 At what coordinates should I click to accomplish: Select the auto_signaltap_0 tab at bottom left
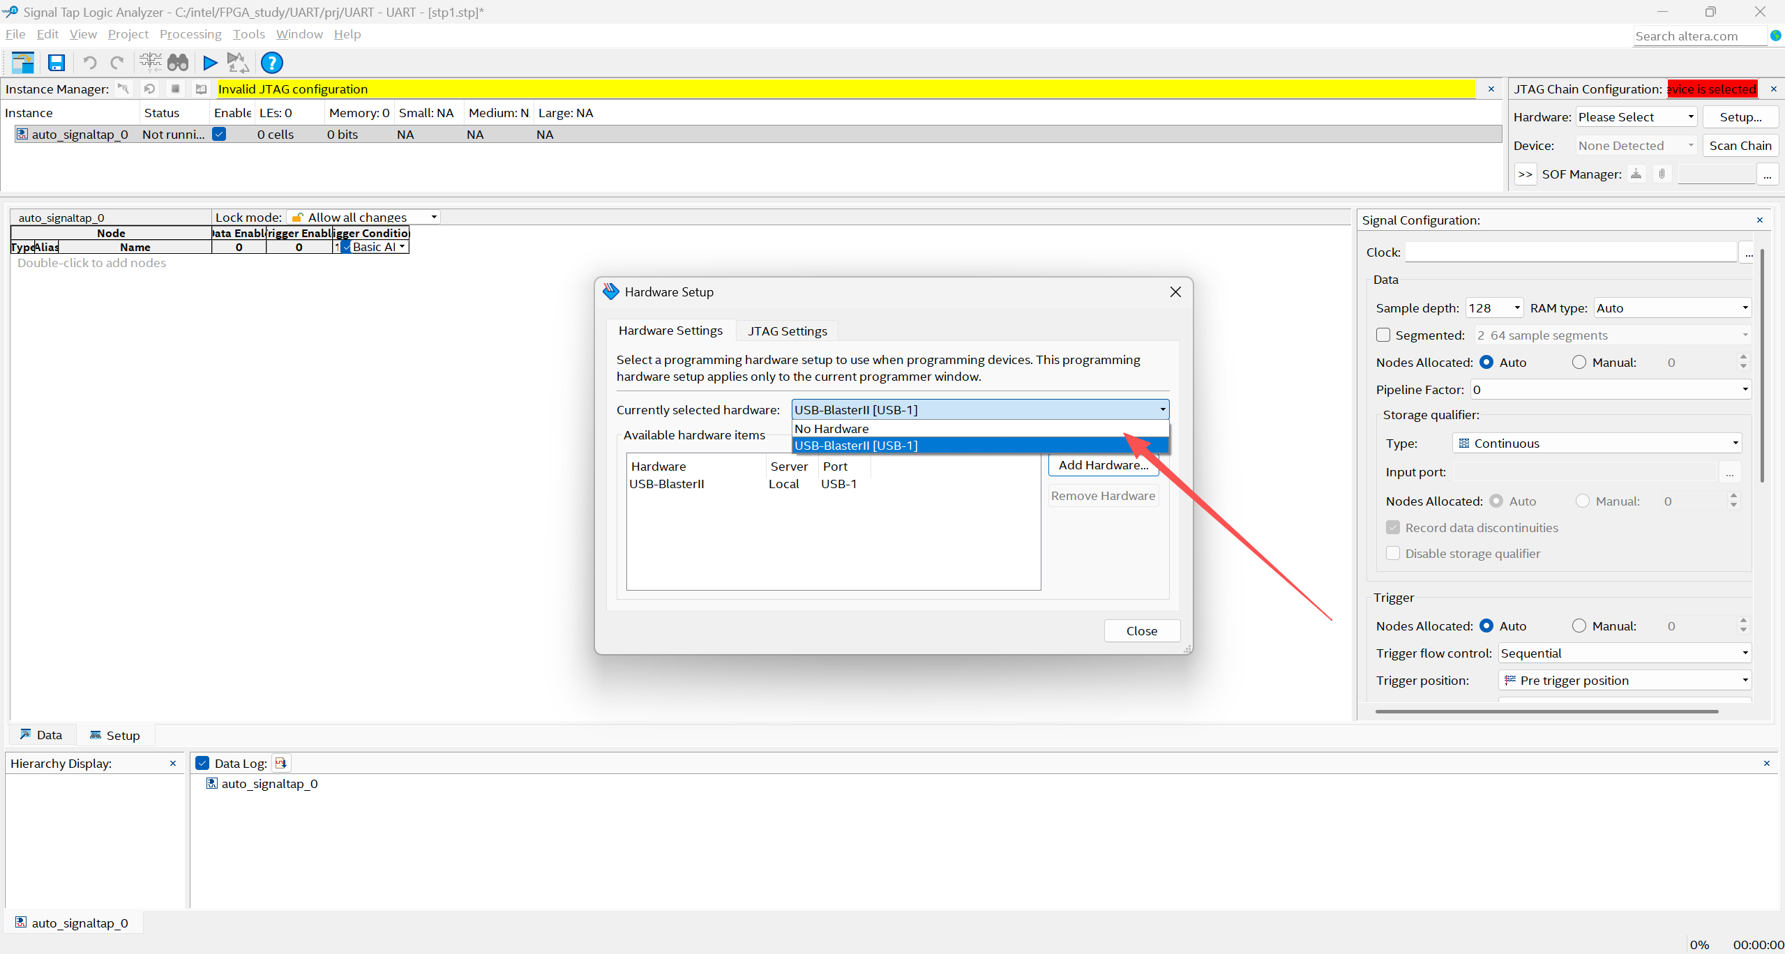pos(73,923)
